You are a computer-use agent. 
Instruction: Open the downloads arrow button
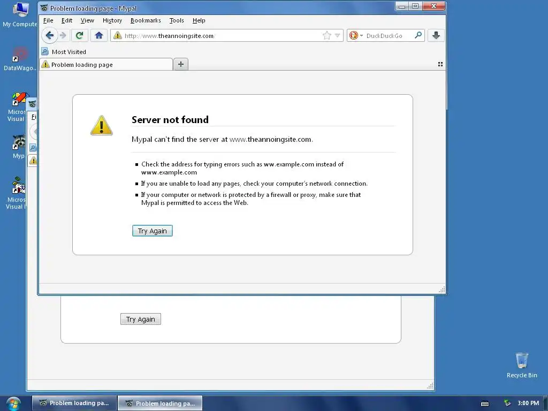436,35
